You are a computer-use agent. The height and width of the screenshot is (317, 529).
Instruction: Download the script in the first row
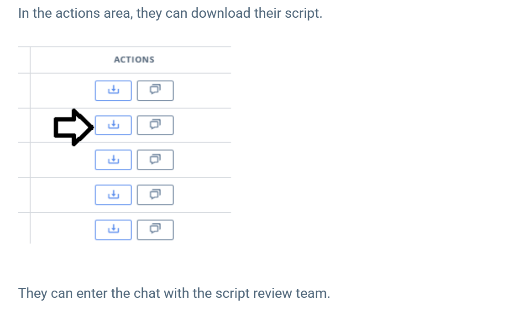coord(113,91)
